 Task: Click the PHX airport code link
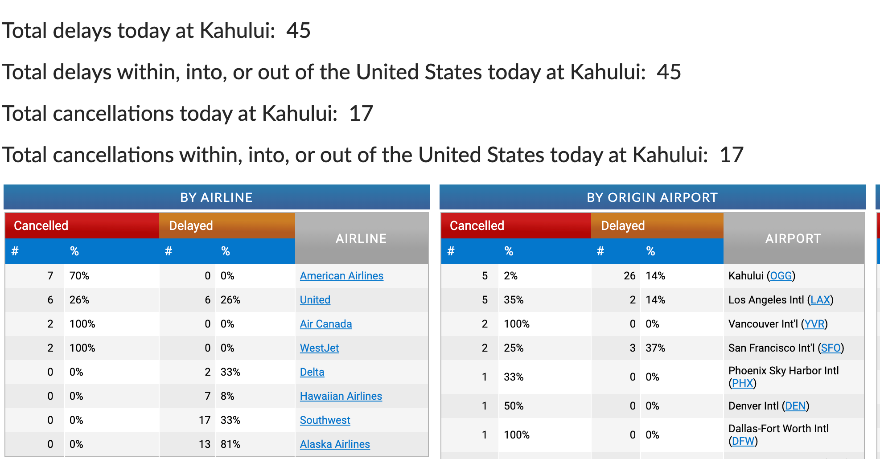742,383
